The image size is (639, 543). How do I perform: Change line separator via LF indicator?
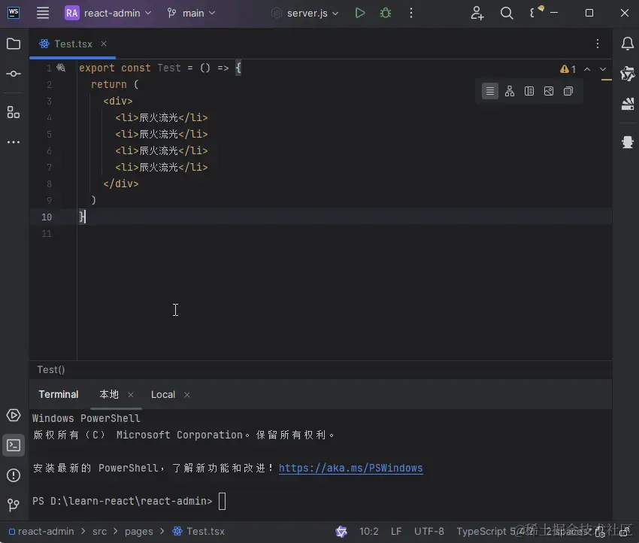396,532
